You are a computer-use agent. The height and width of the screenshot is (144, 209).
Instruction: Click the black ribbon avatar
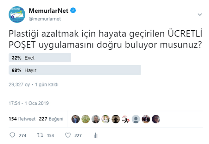point(126,119)
